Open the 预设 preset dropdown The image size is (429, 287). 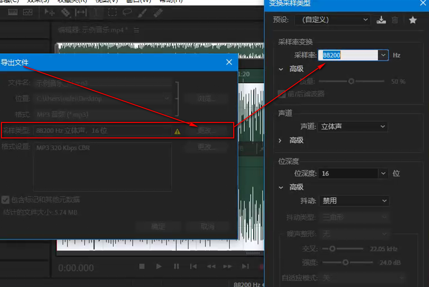[333, 20]
